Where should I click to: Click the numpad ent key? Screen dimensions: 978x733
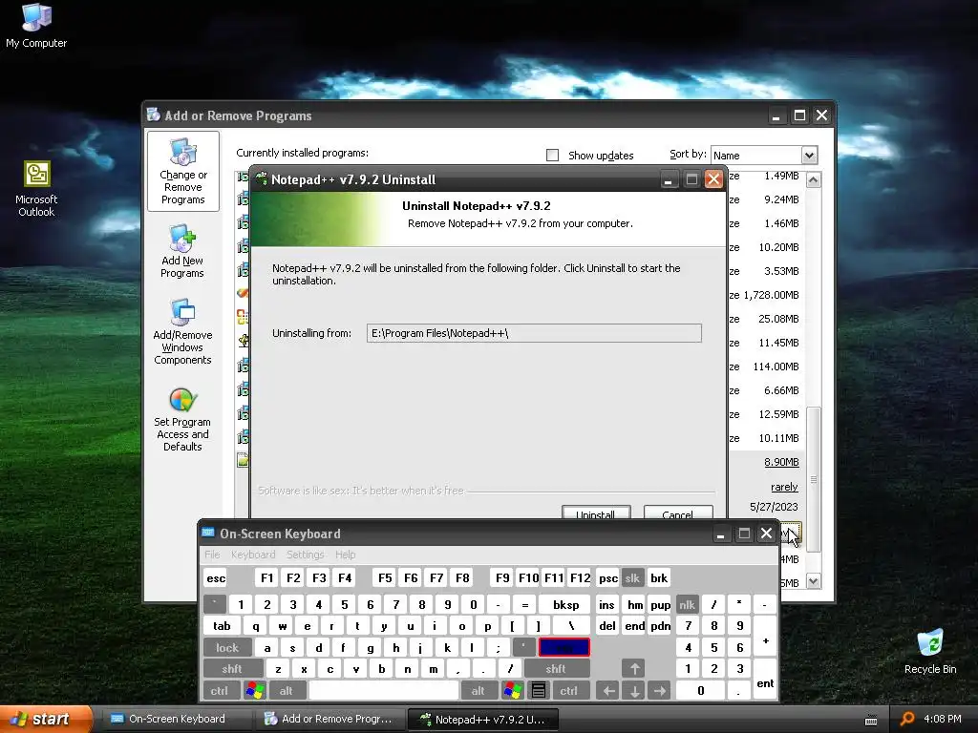click(765, 680)
